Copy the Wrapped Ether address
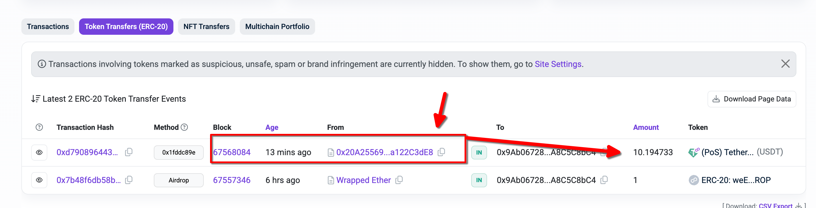Screen dimensions: 816x208 pos(399,180)
